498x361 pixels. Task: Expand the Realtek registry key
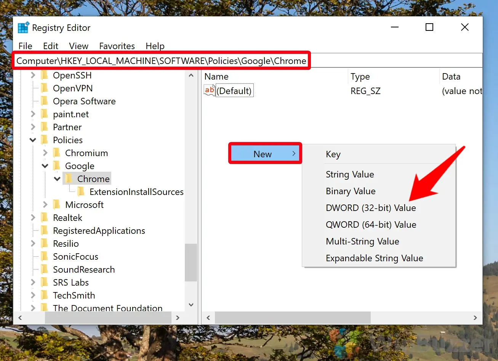(33, 217)
